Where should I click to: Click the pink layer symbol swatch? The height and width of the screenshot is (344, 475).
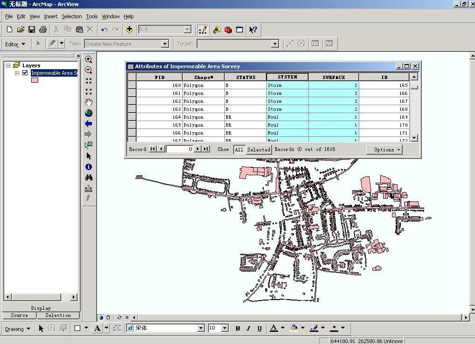[35, 80]
